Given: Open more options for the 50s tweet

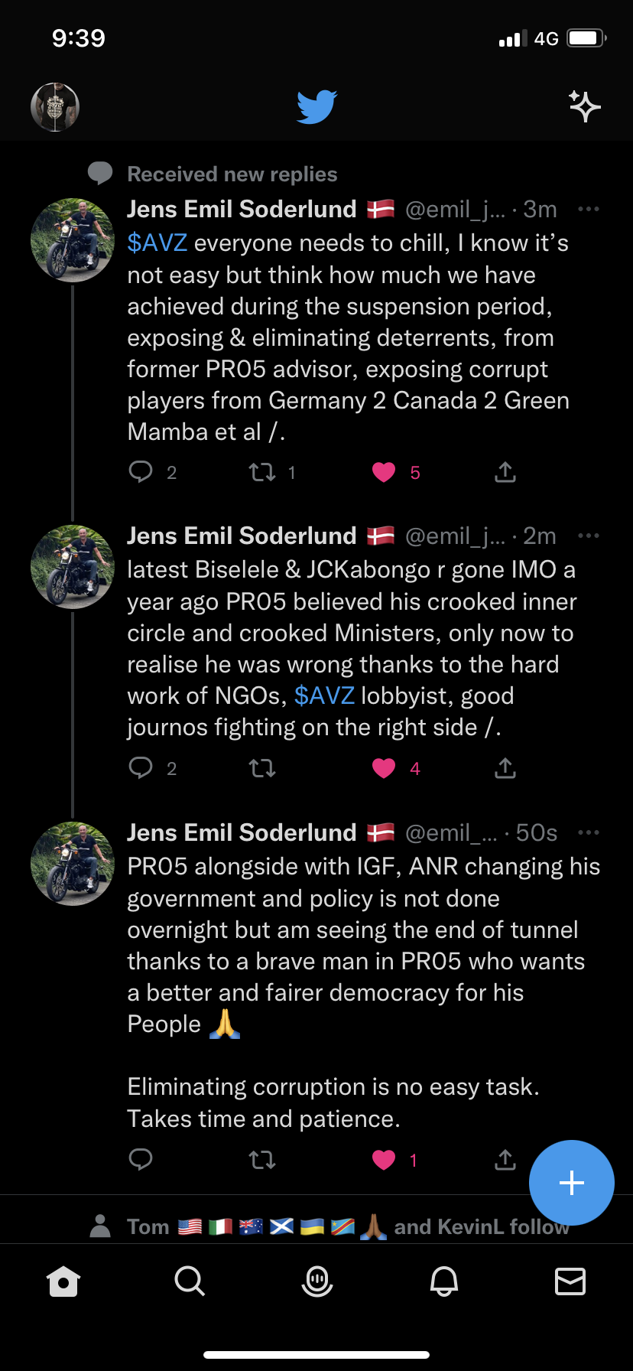Looking at the screenshot, I should (589, 832).
